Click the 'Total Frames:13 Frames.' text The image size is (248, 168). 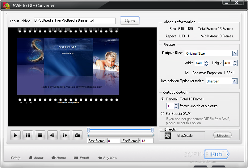[216, 29]
